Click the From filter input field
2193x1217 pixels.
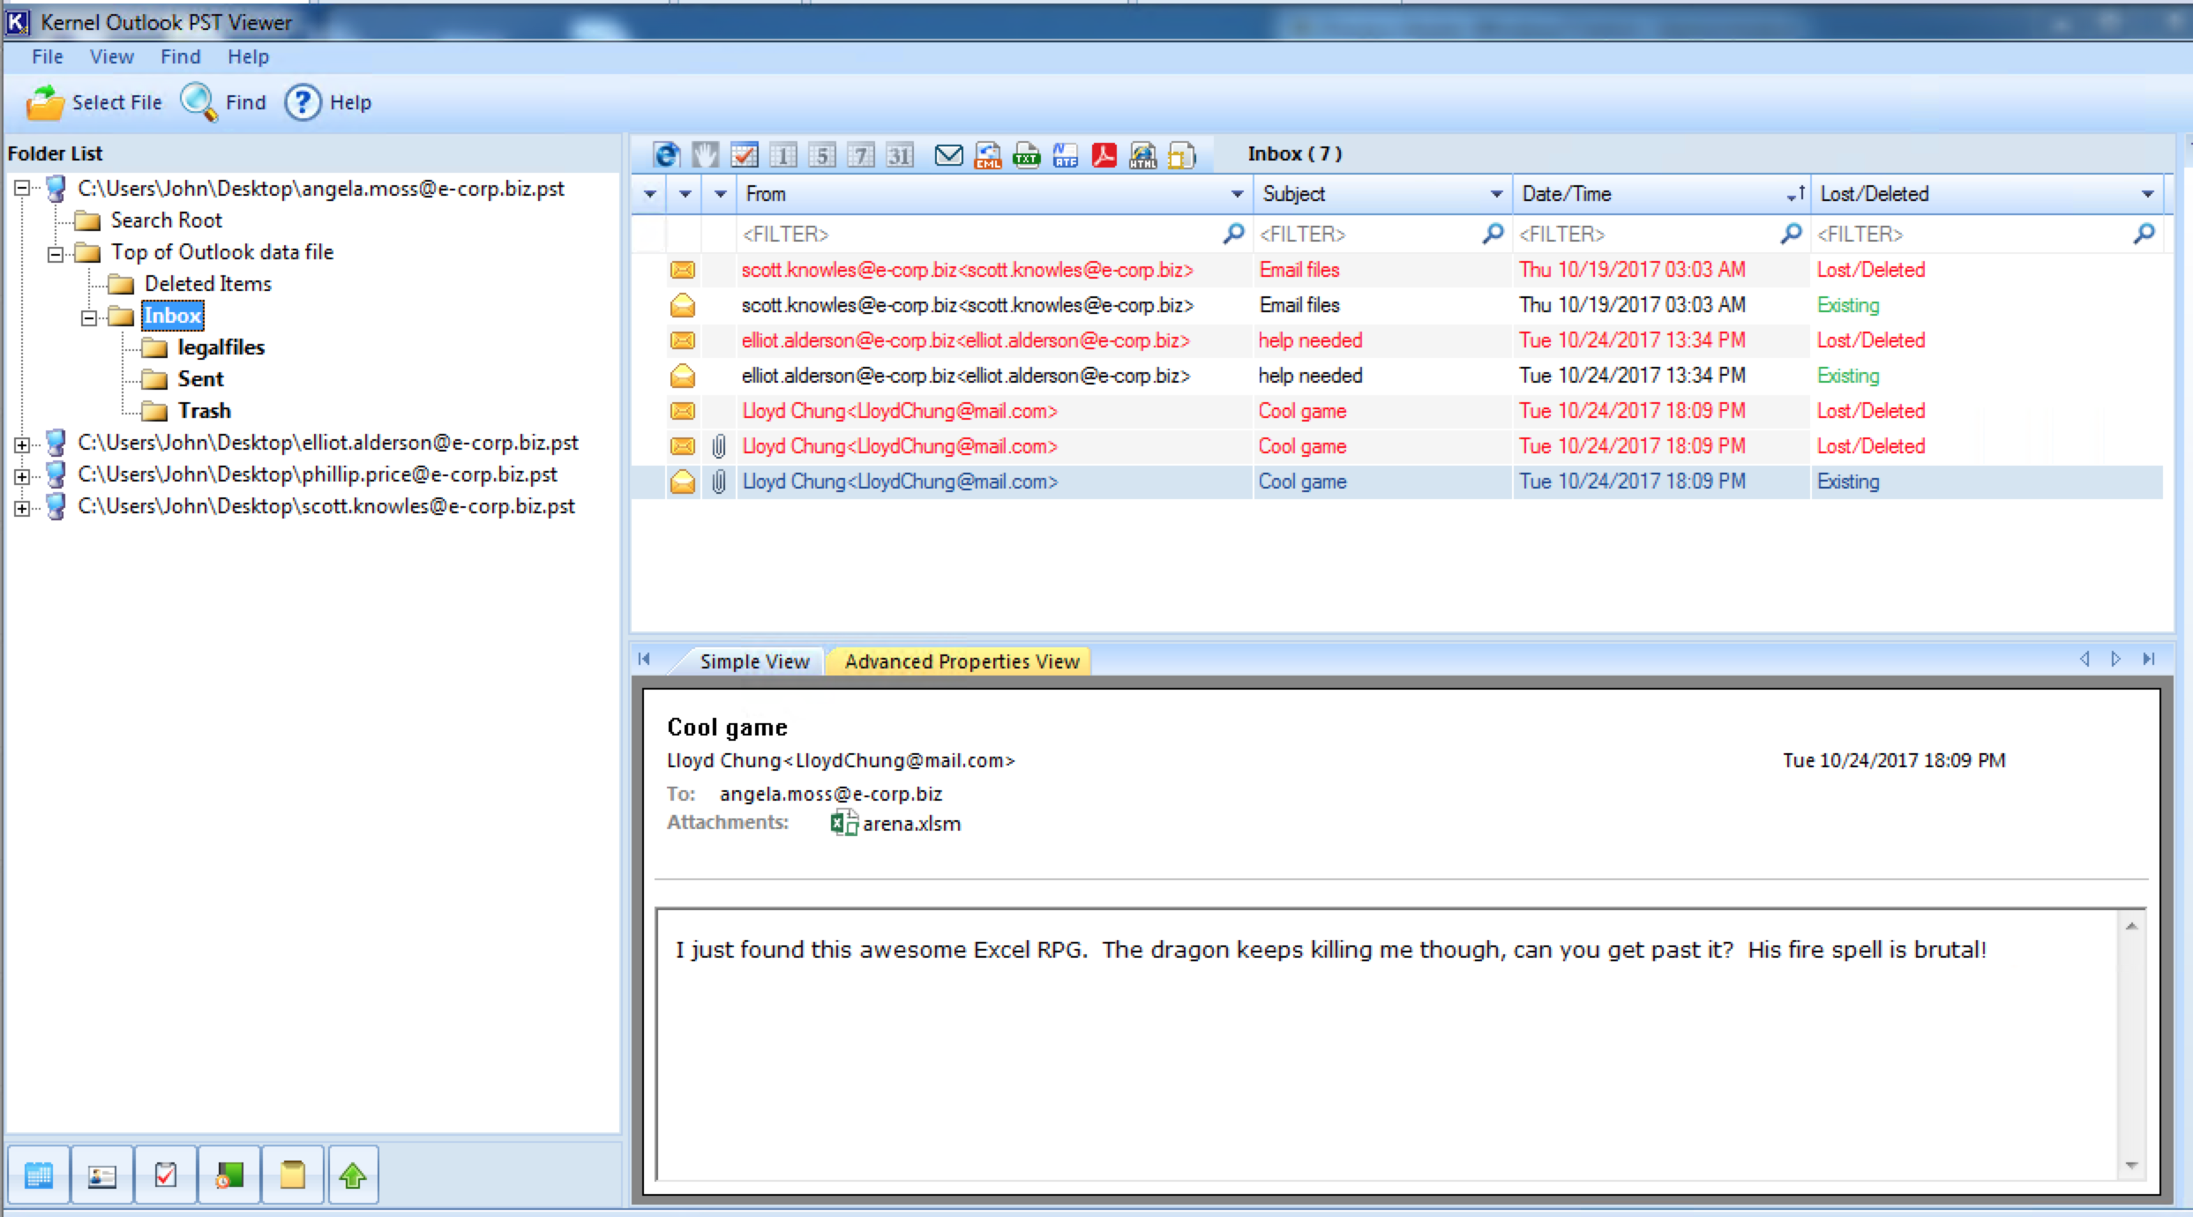click(x=993, y=234)
